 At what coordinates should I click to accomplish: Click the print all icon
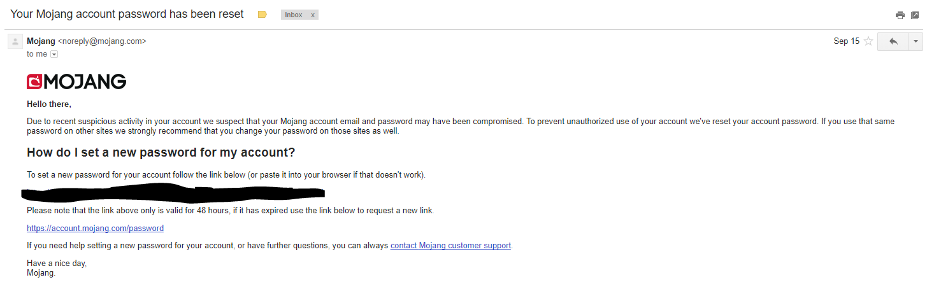coord(900,15)
